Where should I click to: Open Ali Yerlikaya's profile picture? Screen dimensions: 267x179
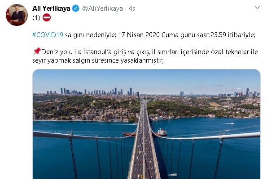pyautogui.click(x=17, y=15)
